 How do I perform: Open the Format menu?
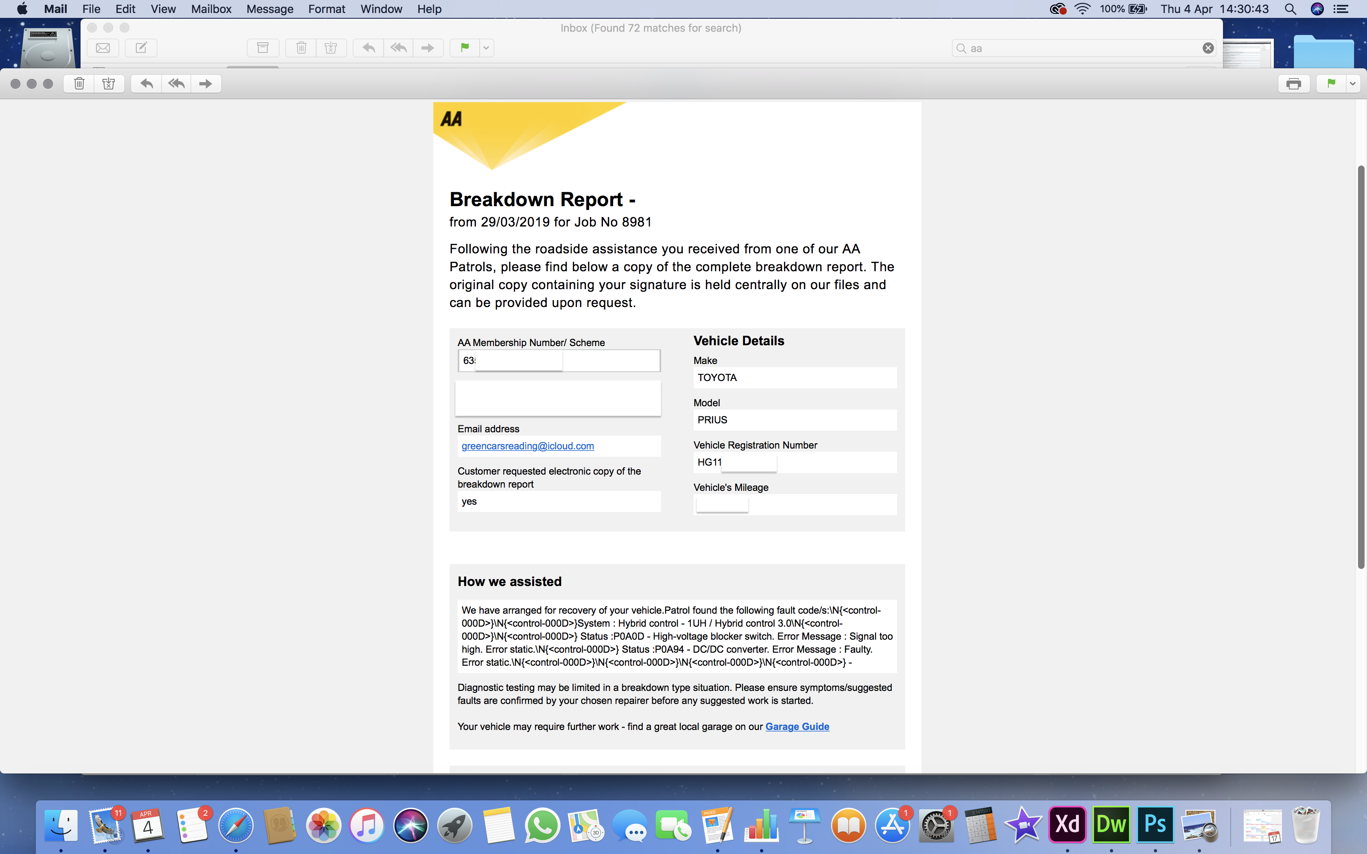pos(327,9)
